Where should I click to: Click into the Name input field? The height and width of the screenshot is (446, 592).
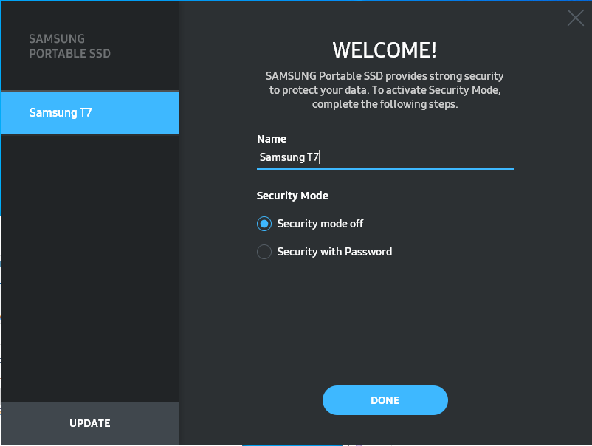coord(385,157)
